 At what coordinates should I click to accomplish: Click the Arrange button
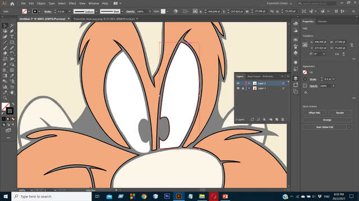coord(327,120)
